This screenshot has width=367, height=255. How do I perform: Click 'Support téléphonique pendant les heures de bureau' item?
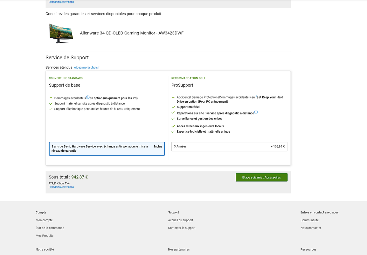(x=97, y=109)
